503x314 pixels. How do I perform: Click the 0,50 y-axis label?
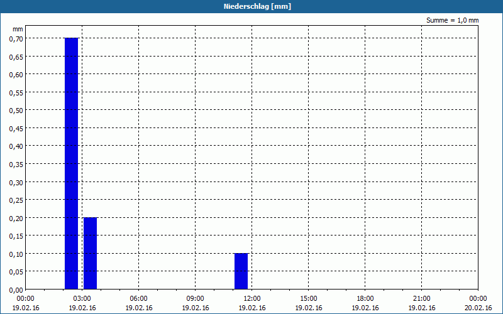tap(16, 111)
